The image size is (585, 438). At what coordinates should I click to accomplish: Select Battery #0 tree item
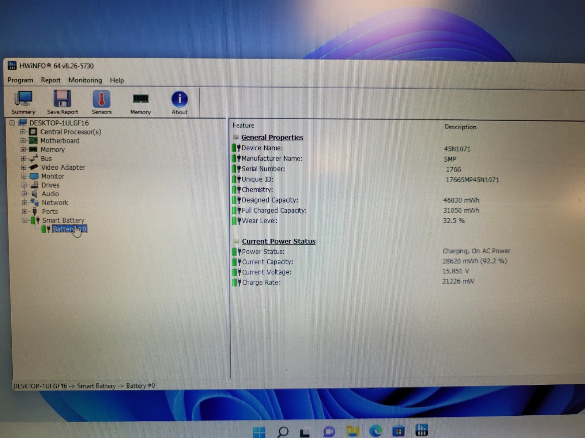70,229
